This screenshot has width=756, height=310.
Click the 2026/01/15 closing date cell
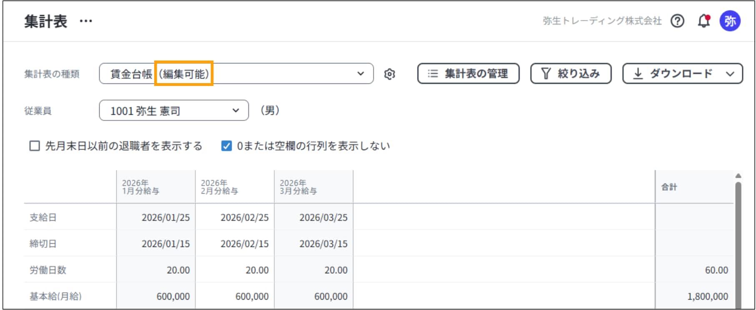tap(156, 244)
